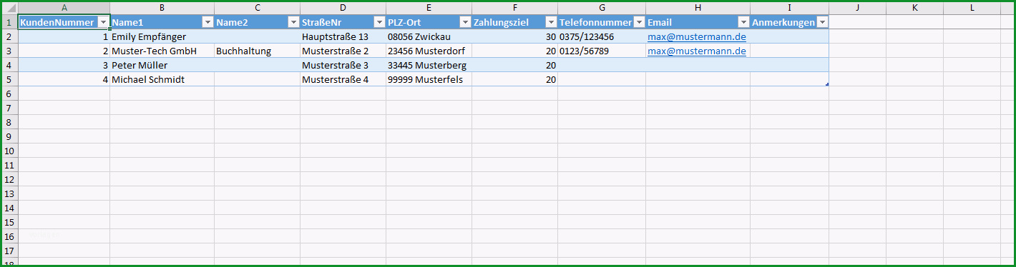Select the cell 99999 Musterfels

(429, 79)
